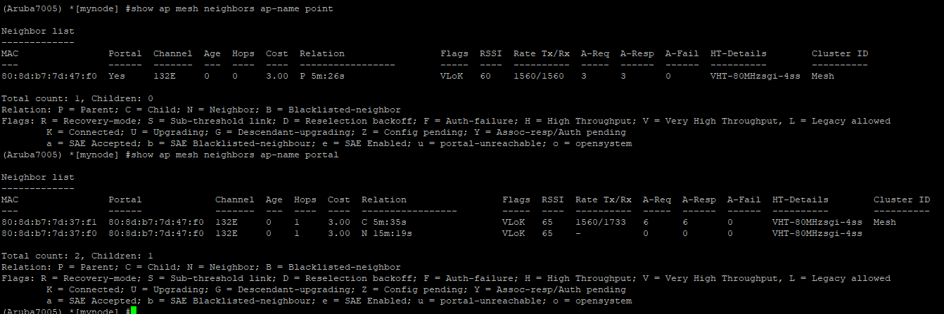Click A-Fail header in the ap-name point output

click(682, 53)
